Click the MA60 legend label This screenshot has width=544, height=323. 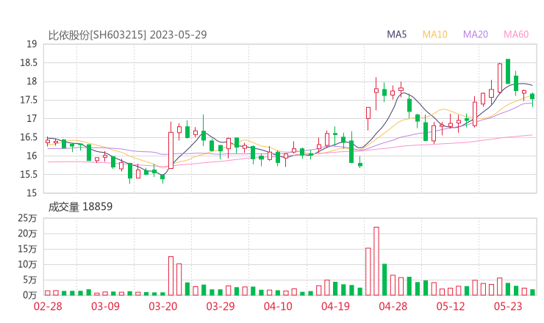click(x=516, y=35)
